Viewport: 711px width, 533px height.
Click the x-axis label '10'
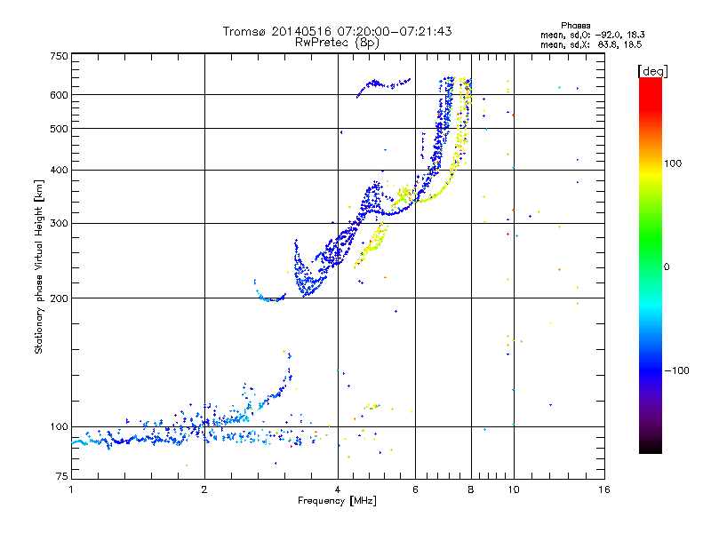(x=514, y=489)
